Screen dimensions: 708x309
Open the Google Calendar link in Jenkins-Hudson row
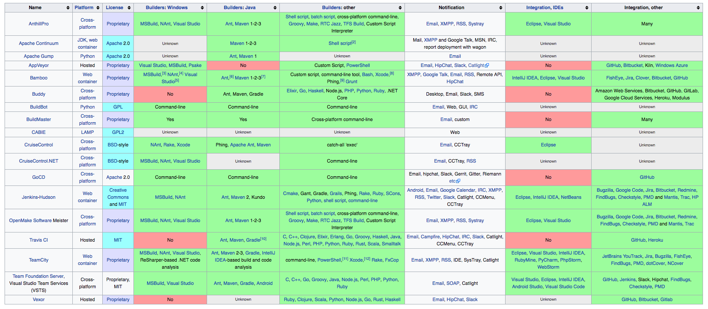click(457, 190)
